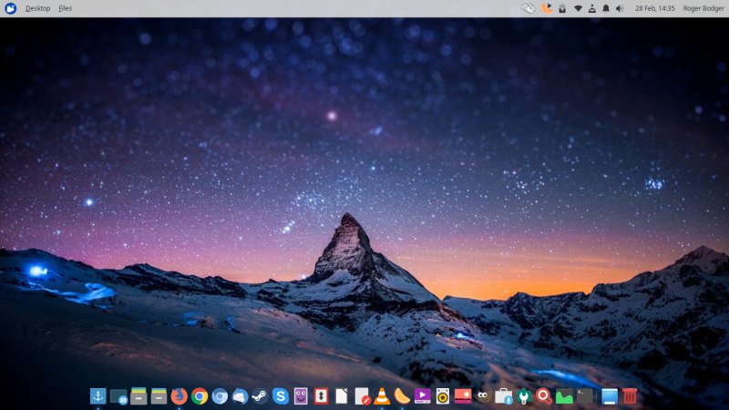Click the cloud sync tray icon
729x410 pixels.
tap(529, 8)
